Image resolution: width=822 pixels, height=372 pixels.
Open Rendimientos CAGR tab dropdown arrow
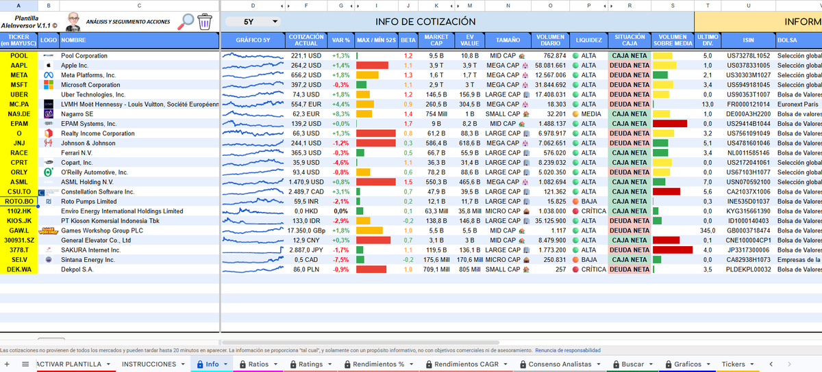click(x=505, y=364)
